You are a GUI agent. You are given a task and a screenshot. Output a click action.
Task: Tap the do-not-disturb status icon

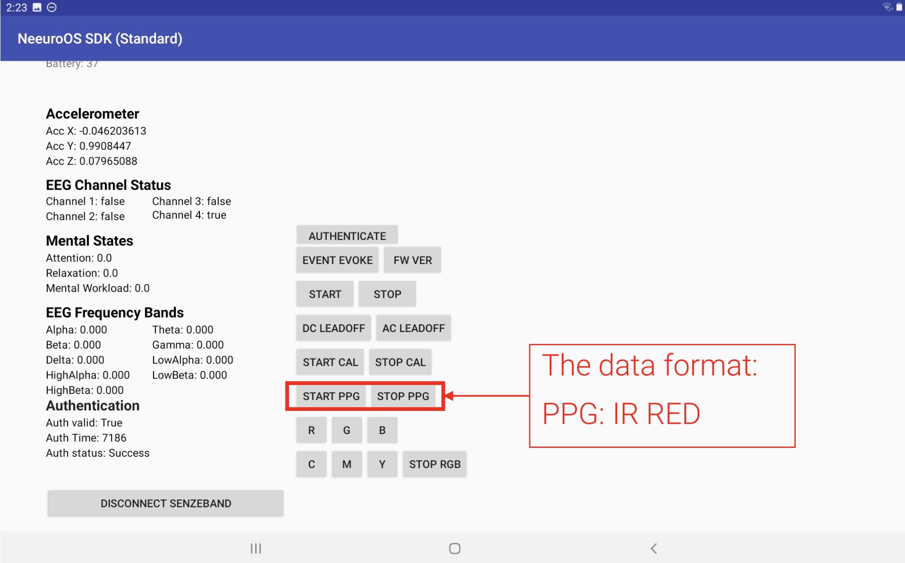[x=51, y=7]
